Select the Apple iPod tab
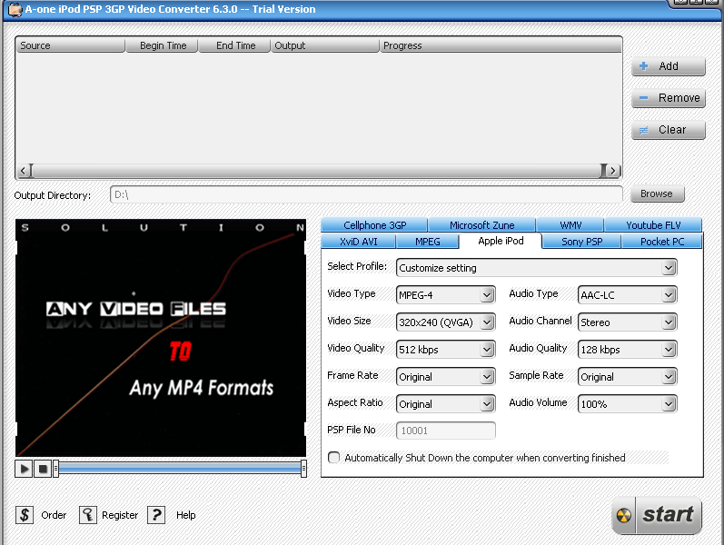This screenshot has height=545, width=724. [501, 241]
